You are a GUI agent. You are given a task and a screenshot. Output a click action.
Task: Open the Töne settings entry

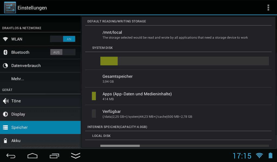click(x=40, y=101)
